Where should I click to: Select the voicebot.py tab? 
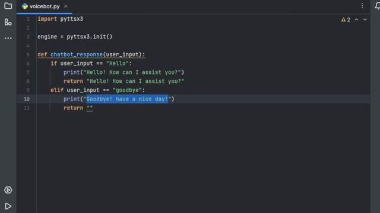[45, 7]
